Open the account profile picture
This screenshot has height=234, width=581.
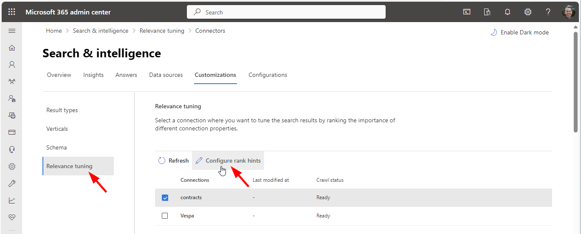569,12
